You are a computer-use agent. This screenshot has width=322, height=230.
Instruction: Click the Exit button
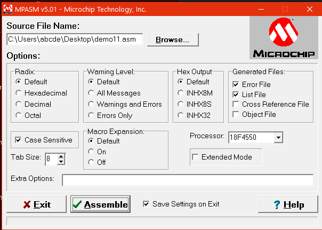click(37, 204)
